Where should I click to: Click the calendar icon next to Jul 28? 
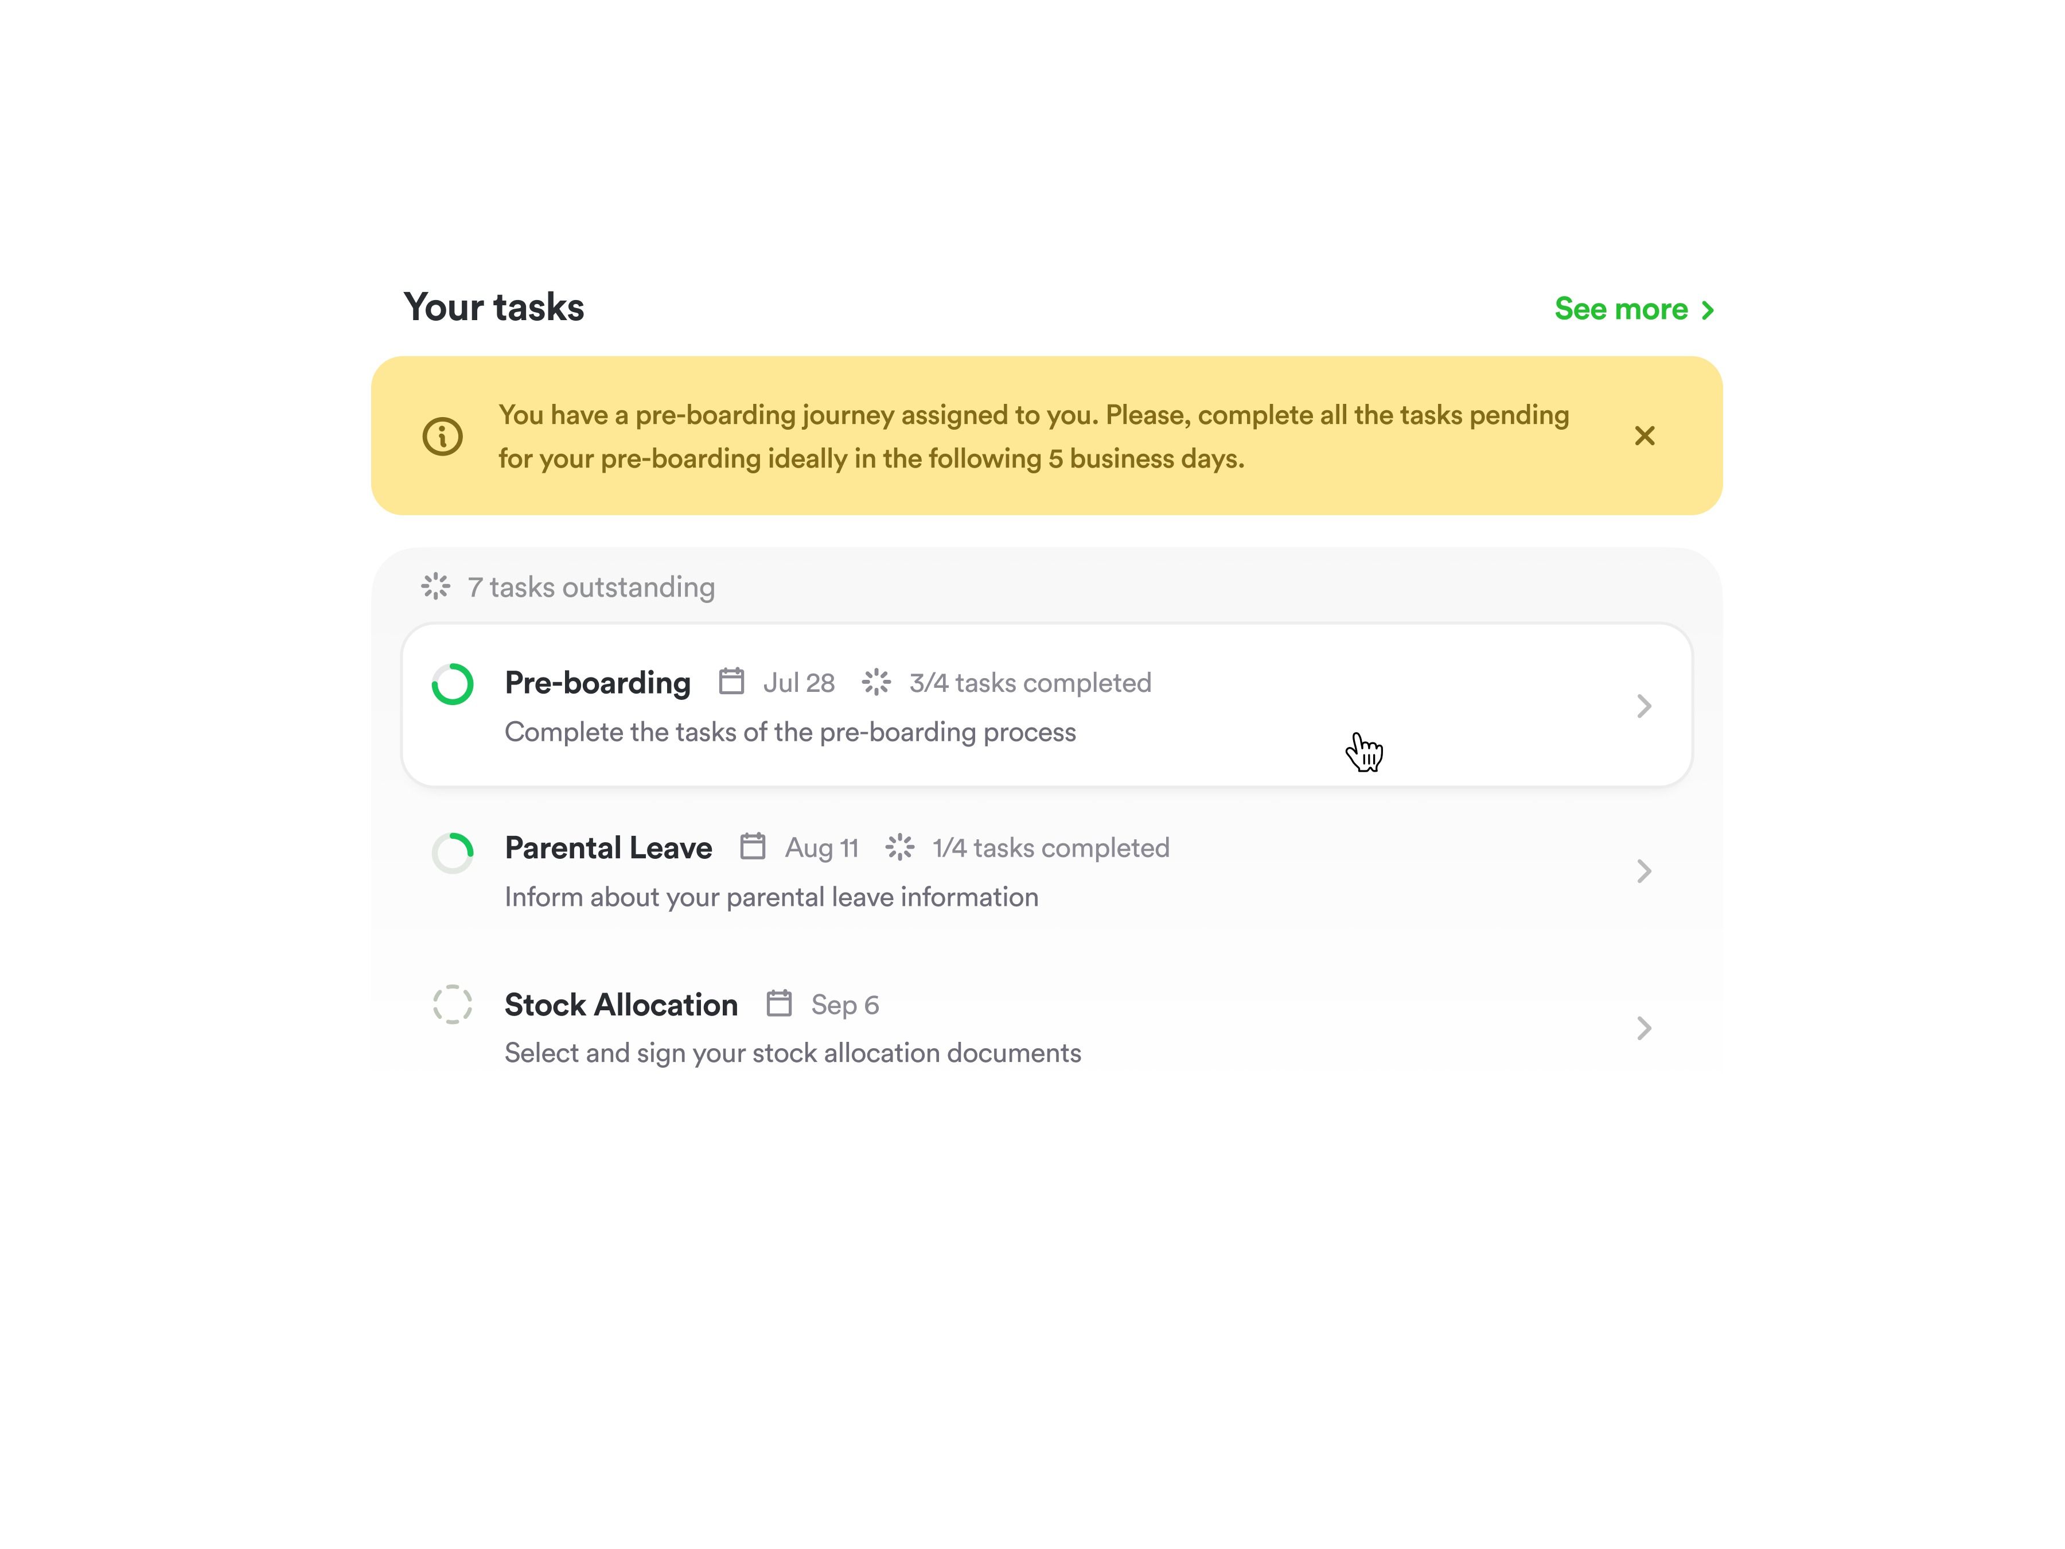tap(731, 682)
